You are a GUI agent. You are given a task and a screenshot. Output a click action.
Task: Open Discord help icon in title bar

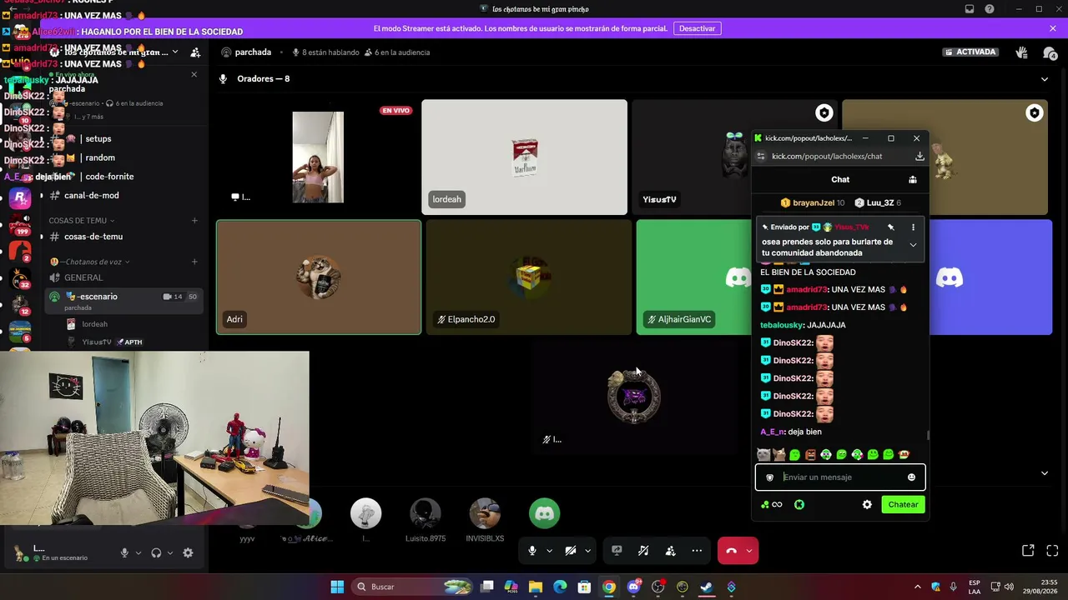coord(990,9)
